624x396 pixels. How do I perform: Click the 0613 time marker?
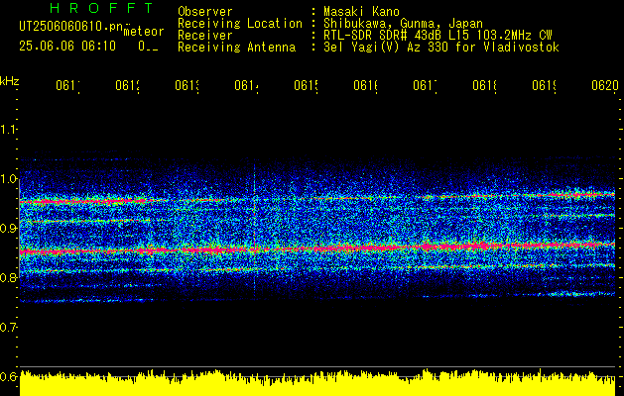[x=187, y=86]
